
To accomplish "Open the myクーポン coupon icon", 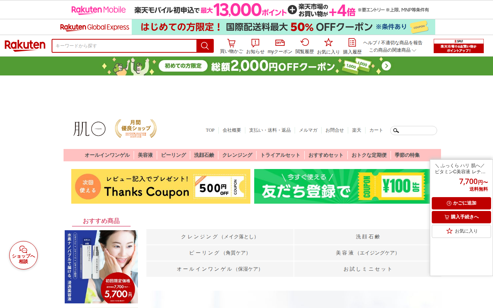I will 280,46.
